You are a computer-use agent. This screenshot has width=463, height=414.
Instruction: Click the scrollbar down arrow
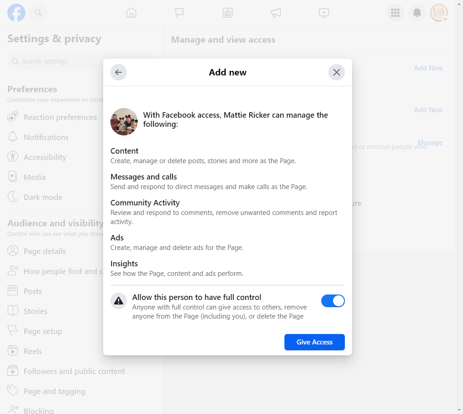coord(459,410)
